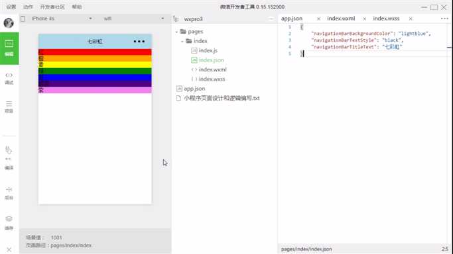Click the indigo stripe in the simulator
This screenshot has width=453, height=254.
(x=95, y=83)
